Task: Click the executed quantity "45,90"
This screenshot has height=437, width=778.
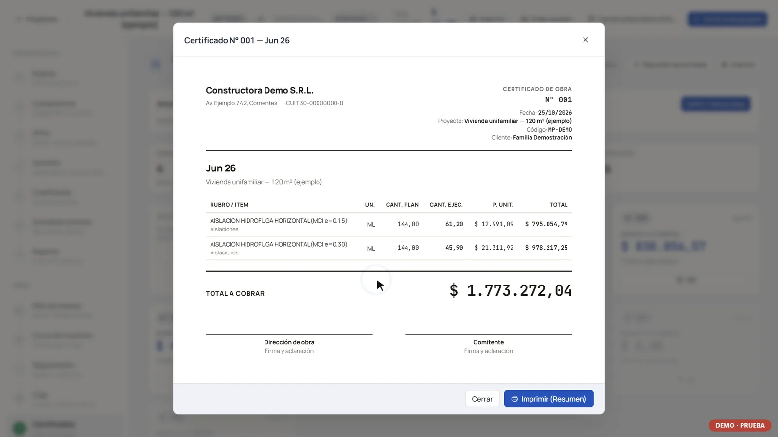Action: click(454, 248)
